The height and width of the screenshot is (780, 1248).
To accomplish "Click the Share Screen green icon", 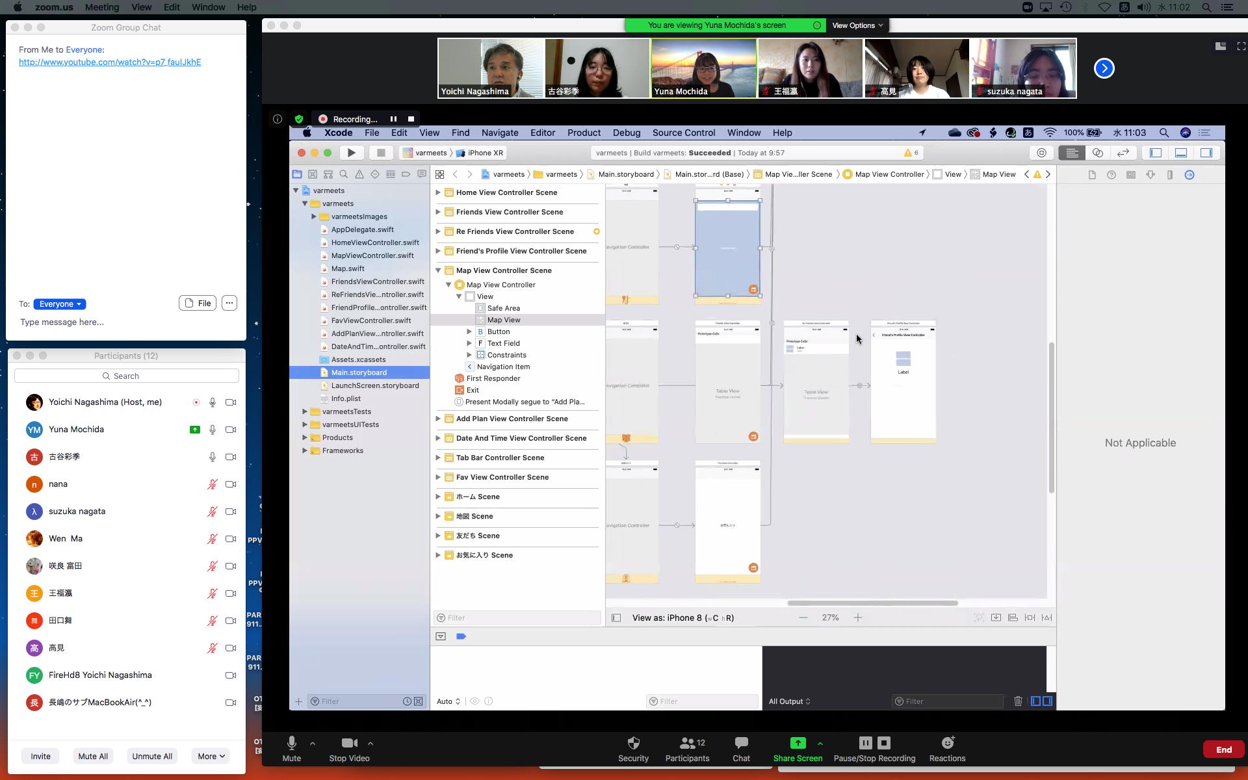I will pos(797,743).
